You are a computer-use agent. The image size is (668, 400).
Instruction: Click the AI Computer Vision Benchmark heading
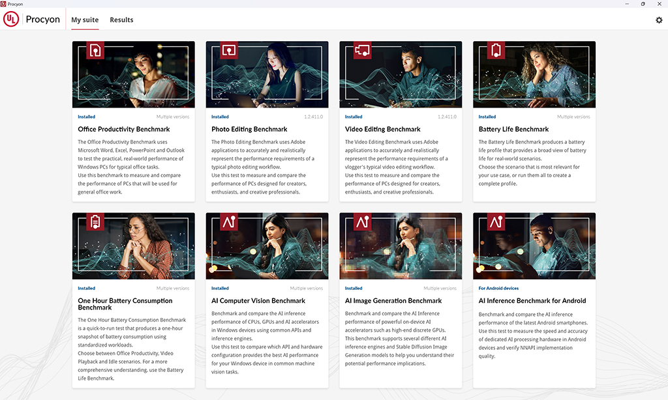click(258, 300)
